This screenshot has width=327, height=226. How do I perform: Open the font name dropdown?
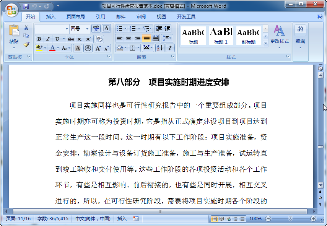67,29
